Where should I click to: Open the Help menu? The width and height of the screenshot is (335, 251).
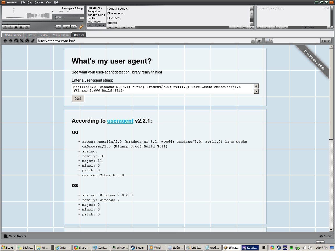[57, 2]
